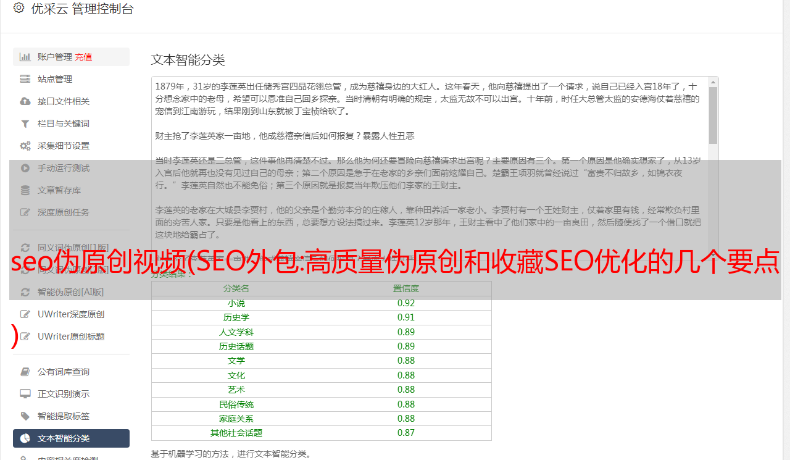Image resolution: width=790 pixels, height=460 pixels.
Task: Click the server icon next to 站点管理
Action: point(25,79)
